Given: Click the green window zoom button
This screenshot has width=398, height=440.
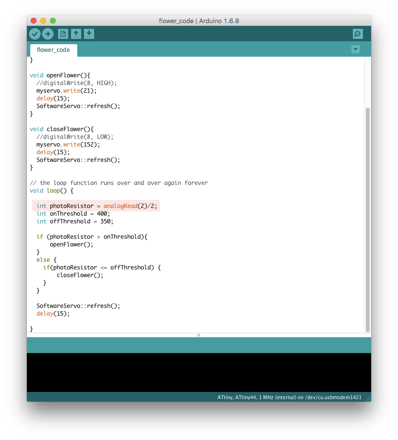Looking at the screenshot, I should coord(53,21).
